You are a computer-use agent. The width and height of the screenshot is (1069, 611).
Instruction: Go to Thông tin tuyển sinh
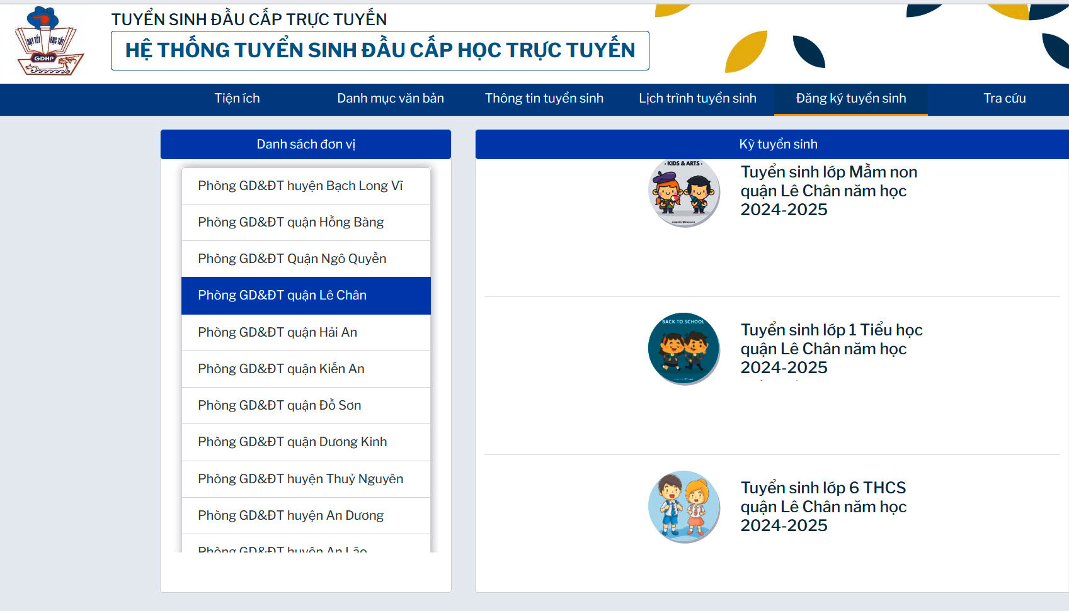[x=544, y=99]
